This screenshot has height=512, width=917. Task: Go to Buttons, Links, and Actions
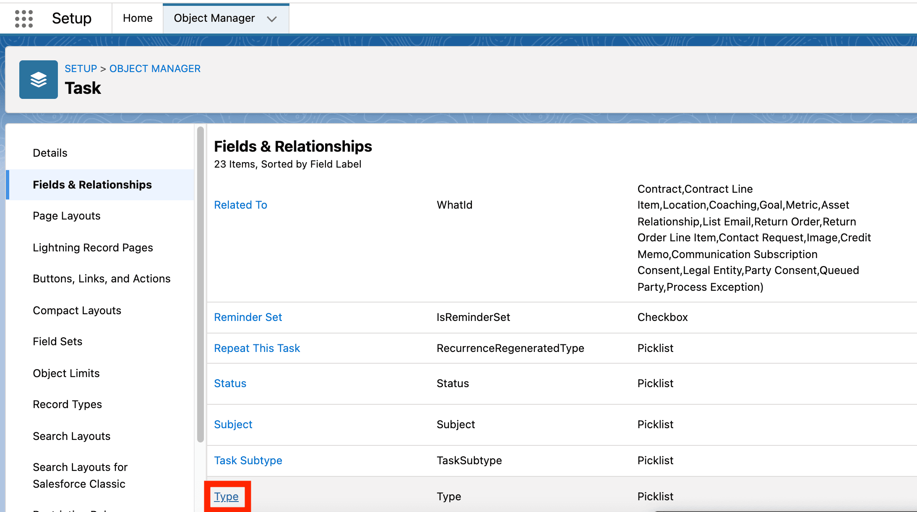click(x=102, y=279)
